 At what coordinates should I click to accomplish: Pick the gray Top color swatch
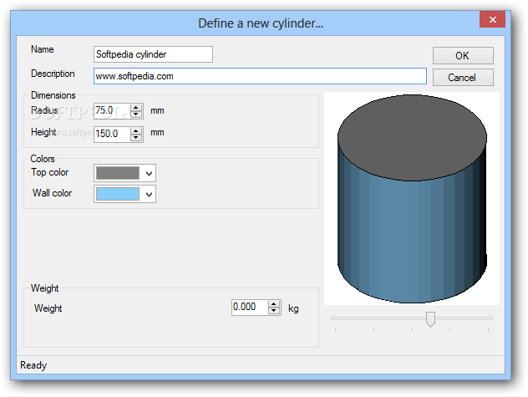click(118, 173)
